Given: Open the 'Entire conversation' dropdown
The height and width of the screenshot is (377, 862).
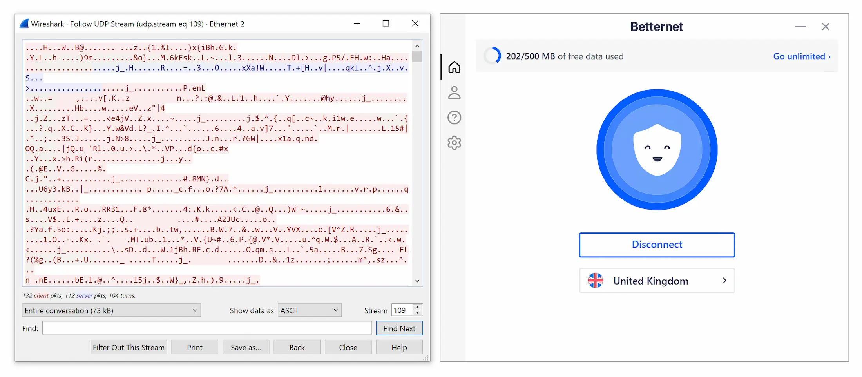Looking at the screenshot, I should (111, 310).
